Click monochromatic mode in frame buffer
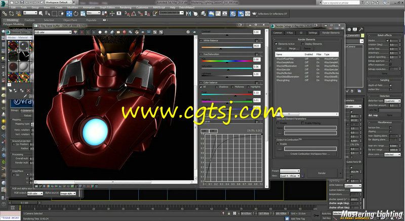 (x=106, y=32)
